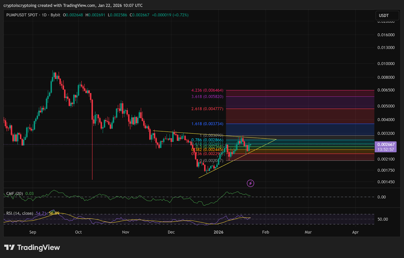This screenshot has height=258, width=404.
Task: Click the Sep label on time axis
Action: pyautogui.click(x=33, y=232)
